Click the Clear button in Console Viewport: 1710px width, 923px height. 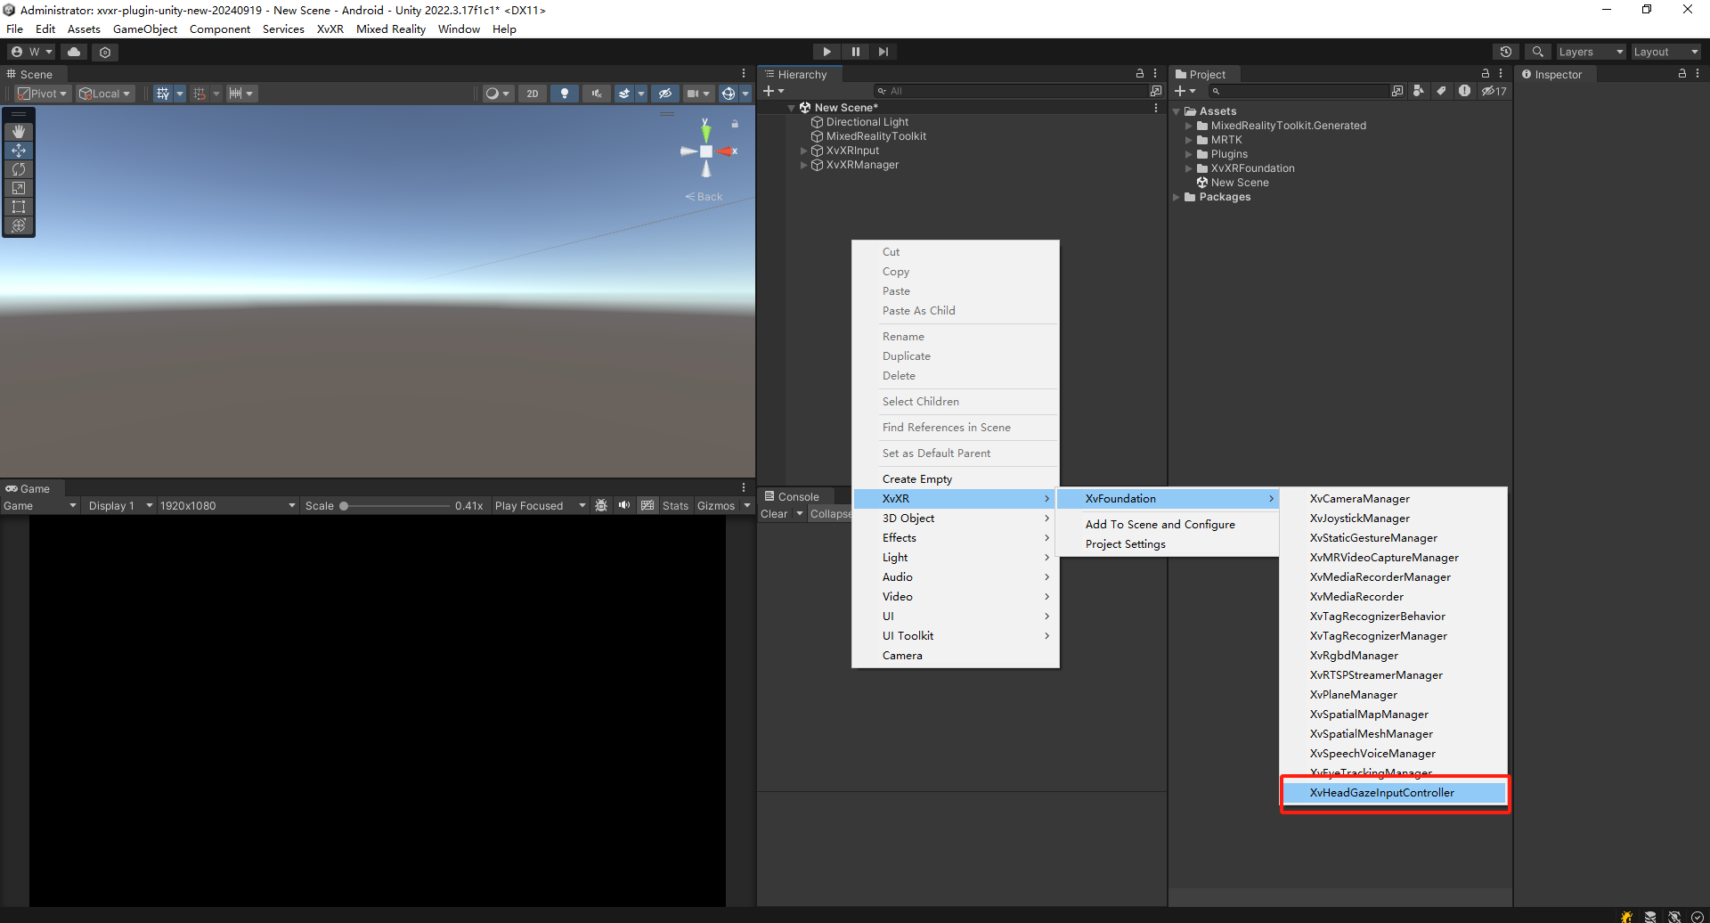[x=774, y=514]
